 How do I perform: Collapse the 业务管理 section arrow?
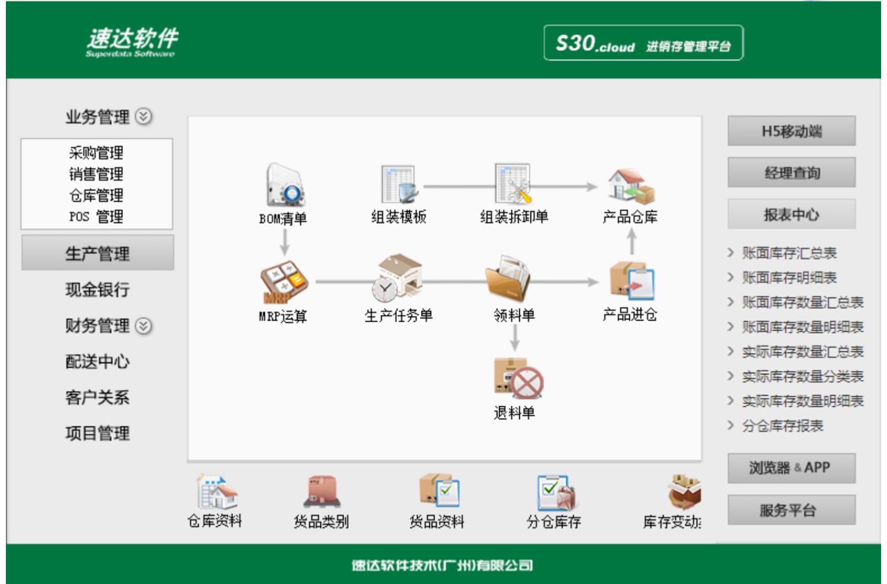143,116
